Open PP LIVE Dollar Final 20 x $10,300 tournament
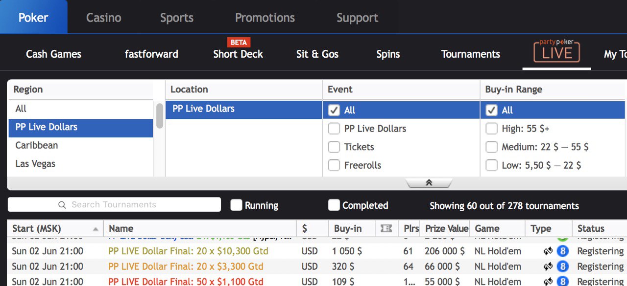This screenshot has height=286, width=627. [188, 251]
